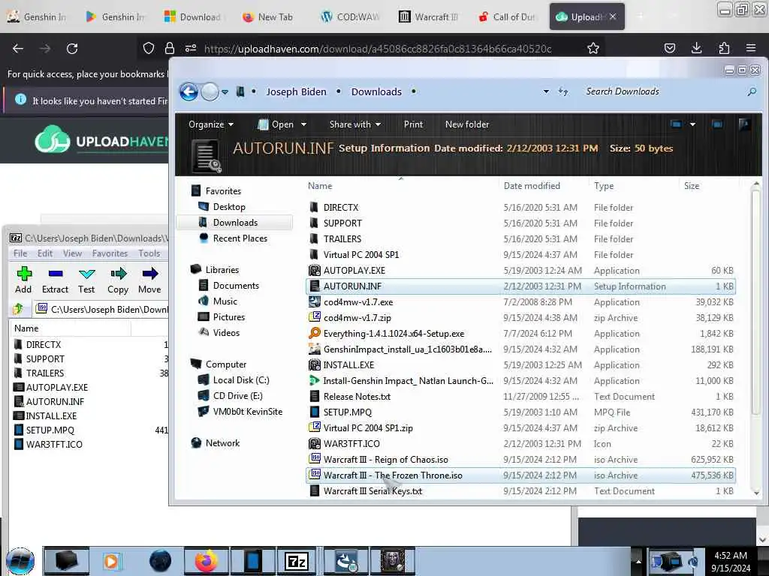Select Warcraft III - Reign of Chaos.iso
Viewport: 769px width, 576px height.
(521, 460)
